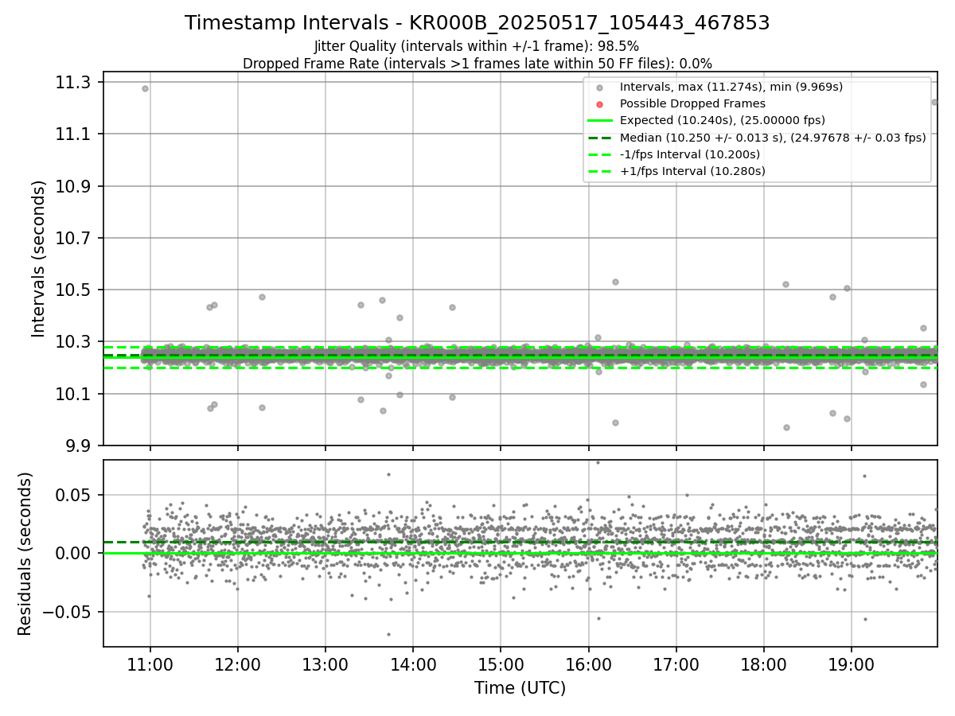Click the 10.7 tick label on the intervals axis
Viewport: 955px width, 716px height.
pyautogui.click(x=75, y=239)
